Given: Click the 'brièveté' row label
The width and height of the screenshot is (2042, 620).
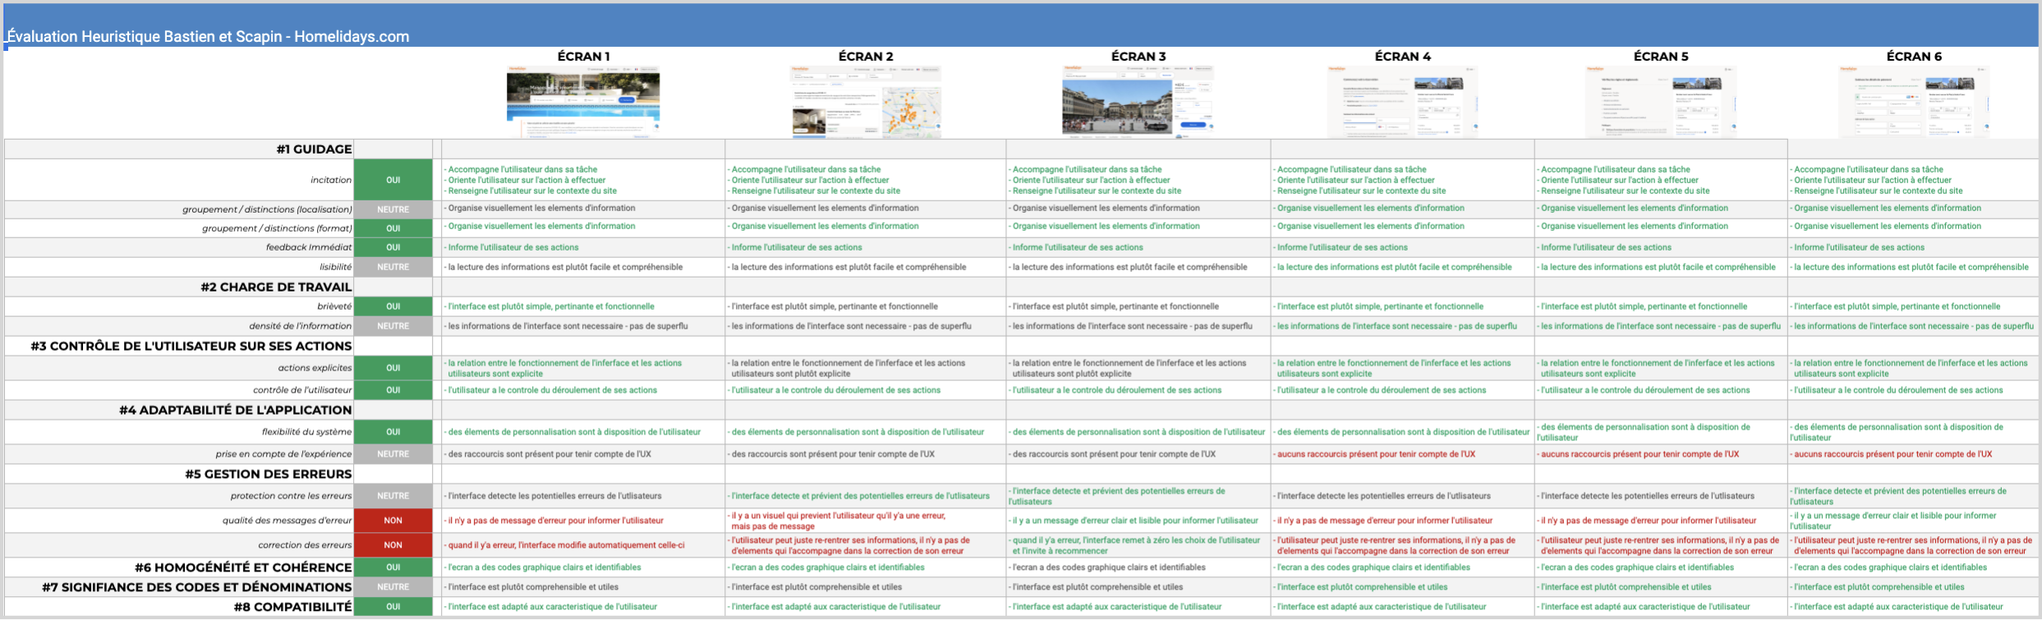Looking at the screenshot, I should click(x=334, y=306).
